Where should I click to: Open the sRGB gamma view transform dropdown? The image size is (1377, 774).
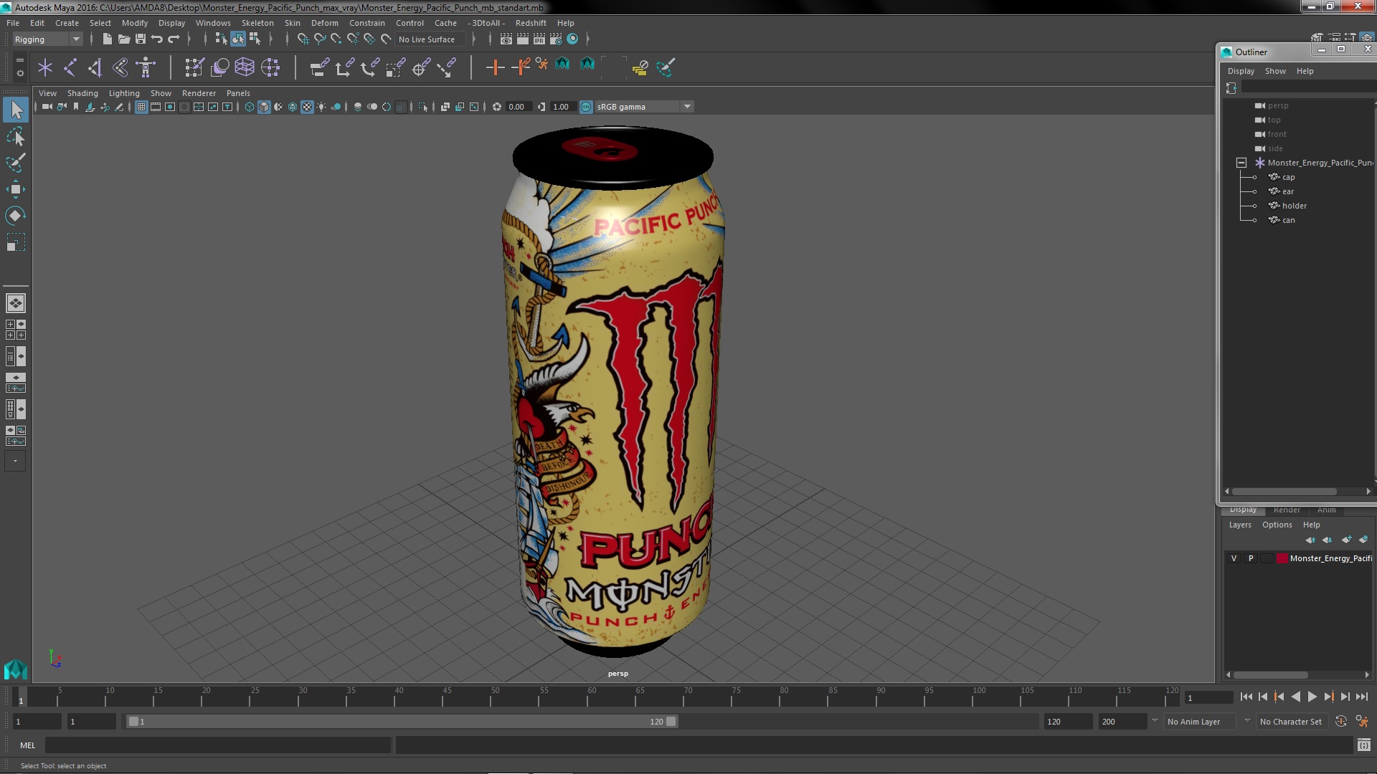tap(644, 107)
